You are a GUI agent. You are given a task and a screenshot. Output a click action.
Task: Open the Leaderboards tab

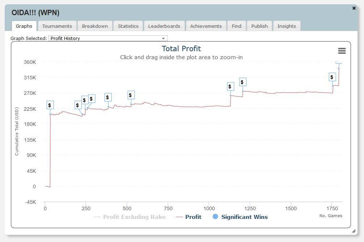[164, 26]
